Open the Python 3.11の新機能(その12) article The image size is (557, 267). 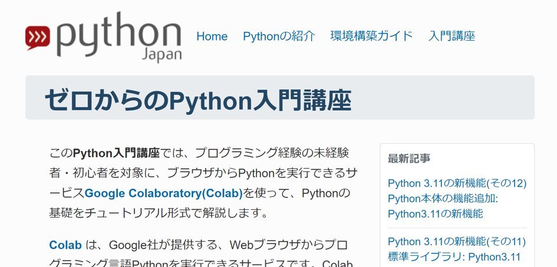pyautogui.click(x=457, y=183)
